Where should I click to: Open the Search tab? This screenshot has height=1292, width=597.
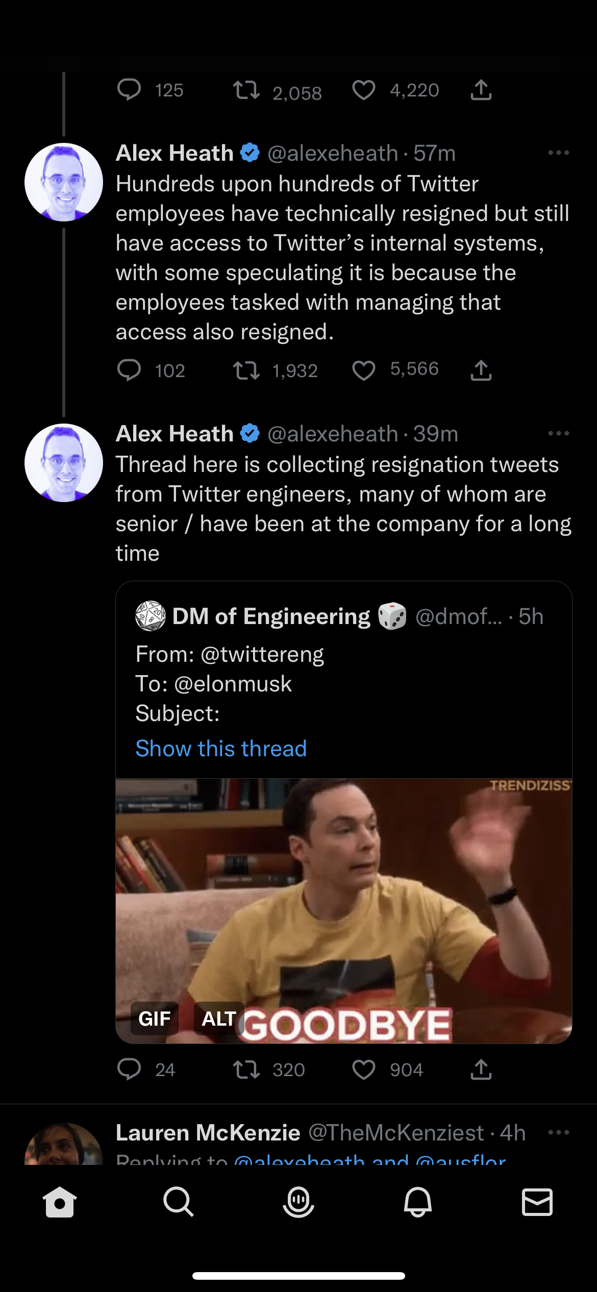[179, 1202]
